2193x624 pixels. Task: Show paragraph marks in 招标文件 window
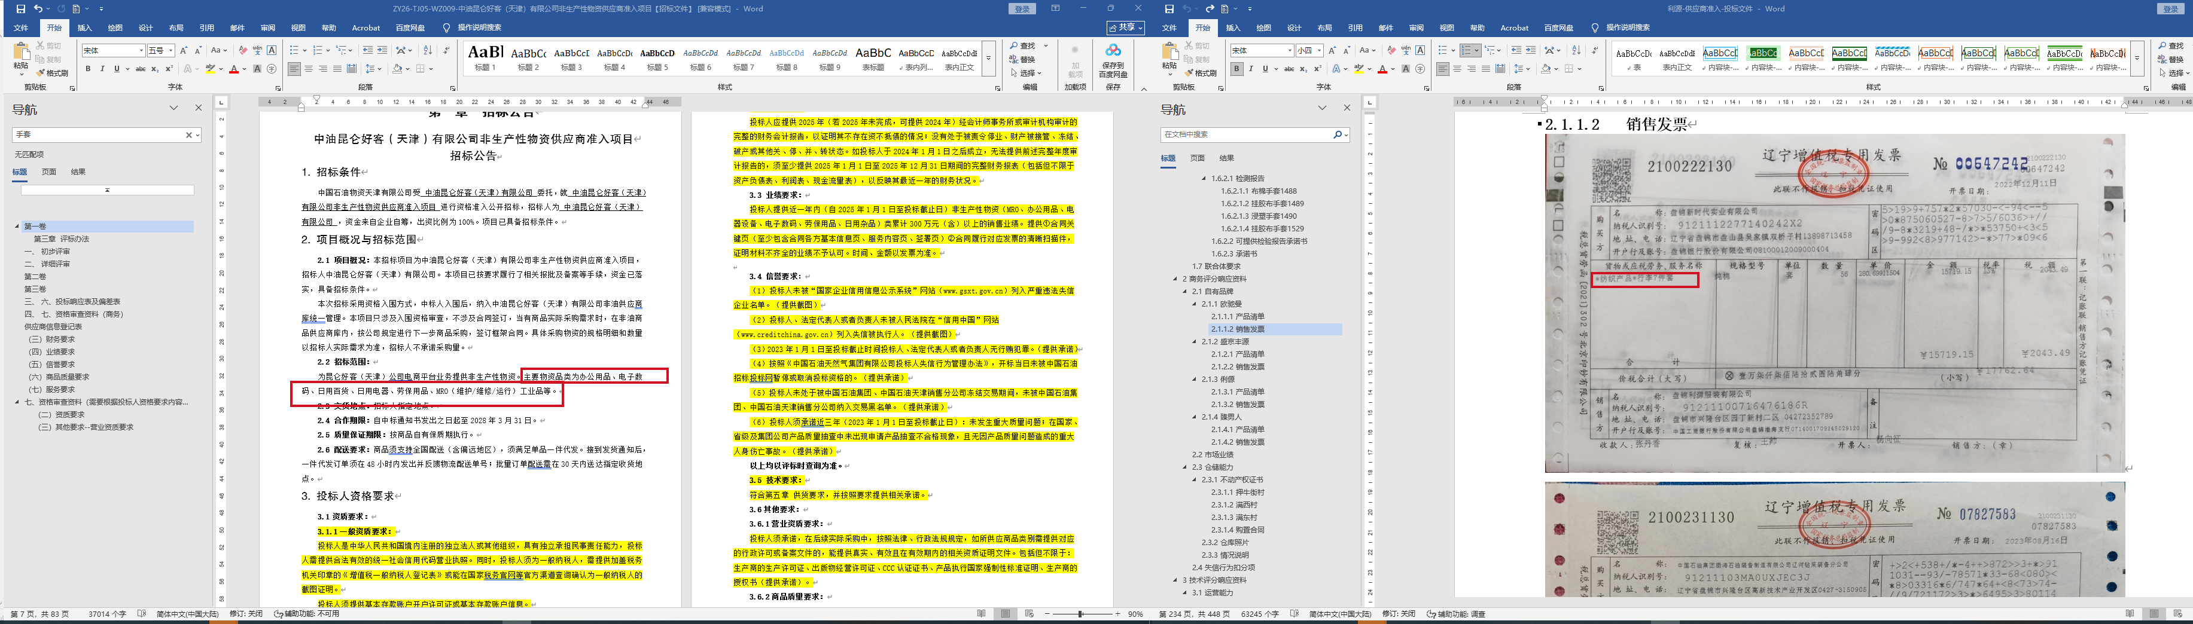tap(447, 51)
